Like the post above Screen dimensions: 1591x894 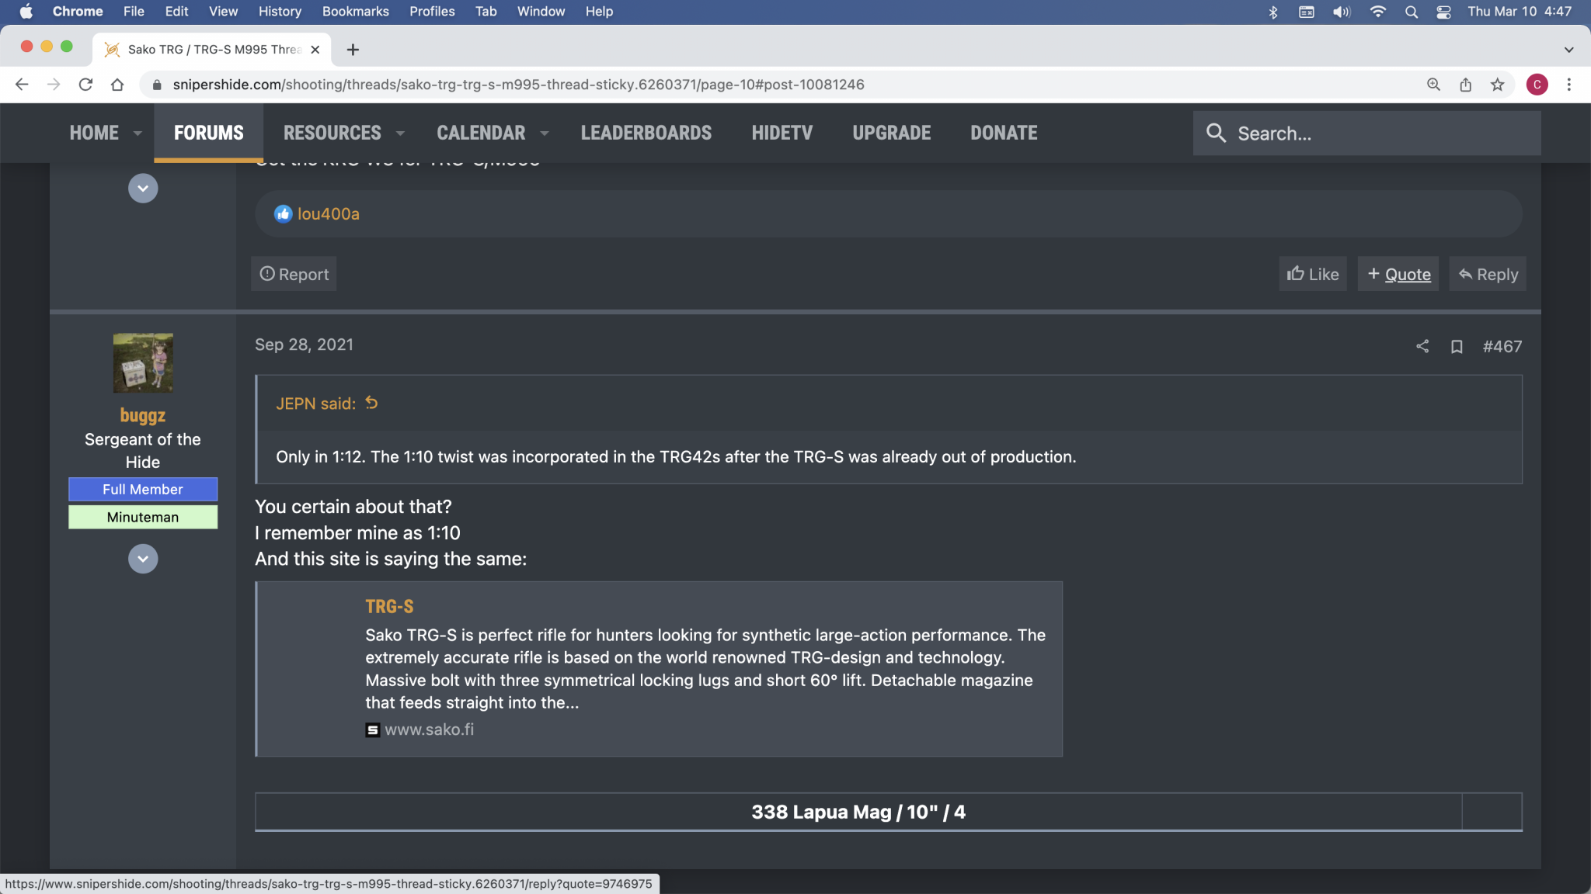(1313, 274)
